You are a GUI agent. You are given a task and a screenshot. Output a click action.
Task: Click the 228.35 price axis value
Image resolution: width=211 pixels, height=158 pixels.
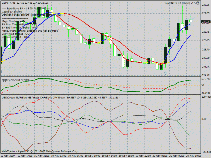click(206, 5)
